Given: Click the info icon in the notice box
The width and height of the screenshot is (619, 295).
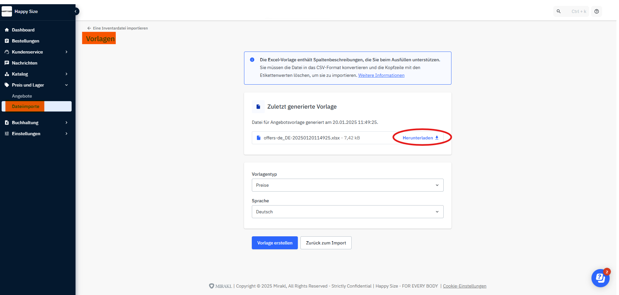Looking at the screenshot, I should pyautogui.click(x=252, y=60).
